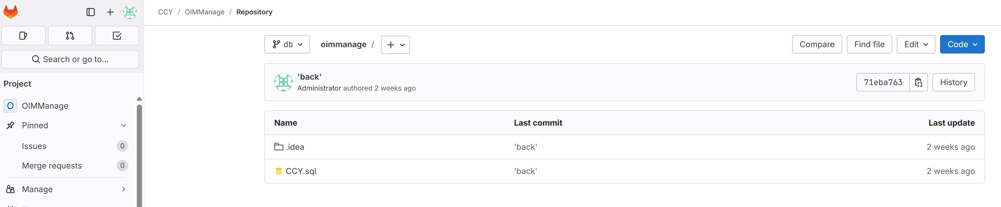This screenshot has width=1001, height=207.
Task: Click the GitLab fox logo
Action: tap(11, 12)
